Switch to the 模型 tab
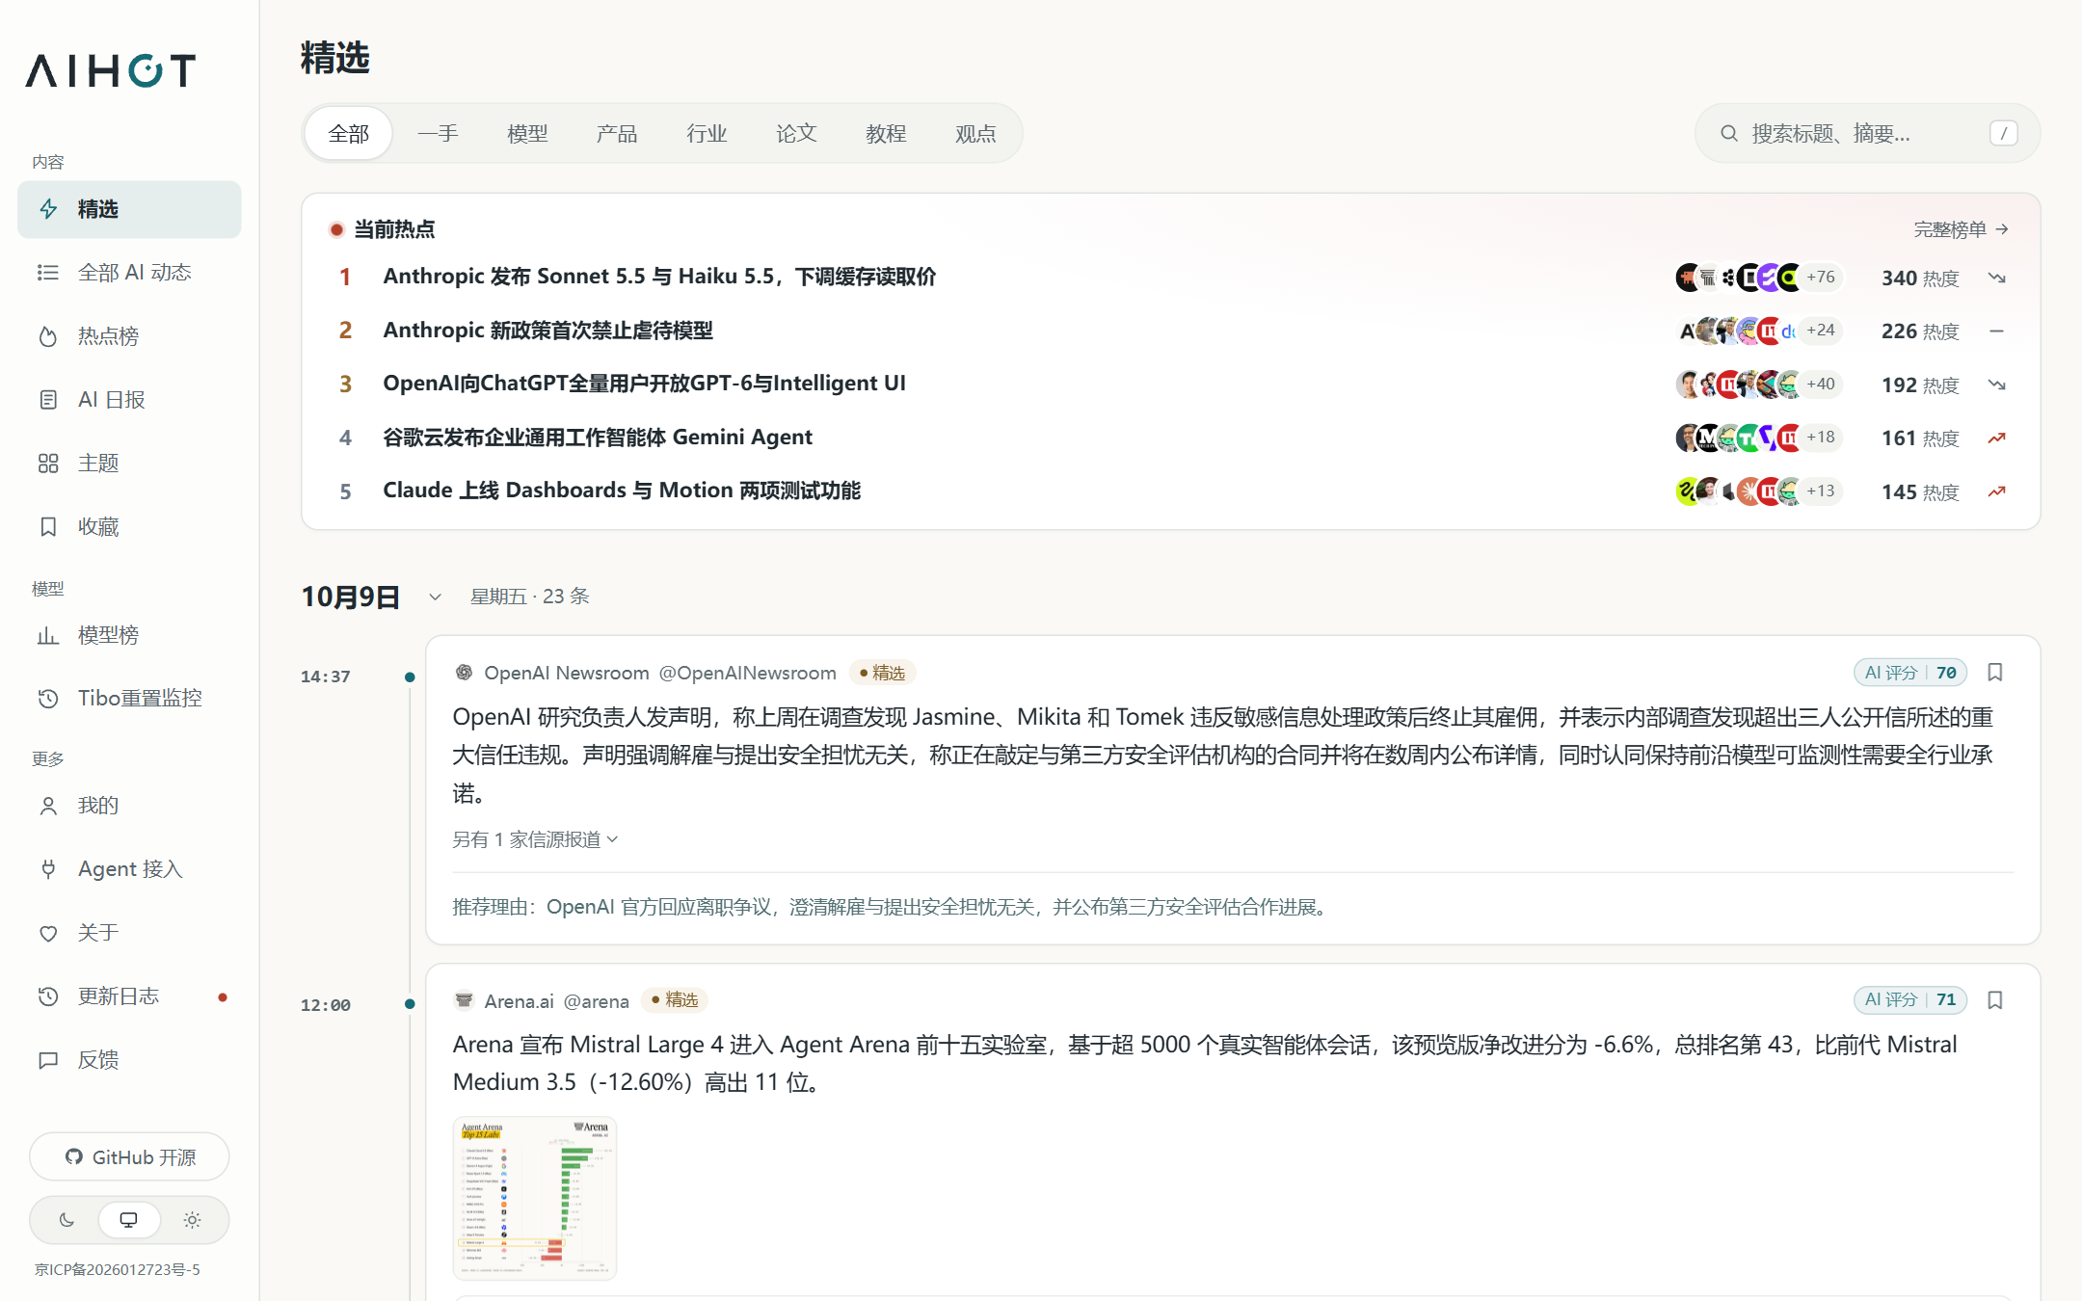The image size is (2082, 1301). [527, 133]
